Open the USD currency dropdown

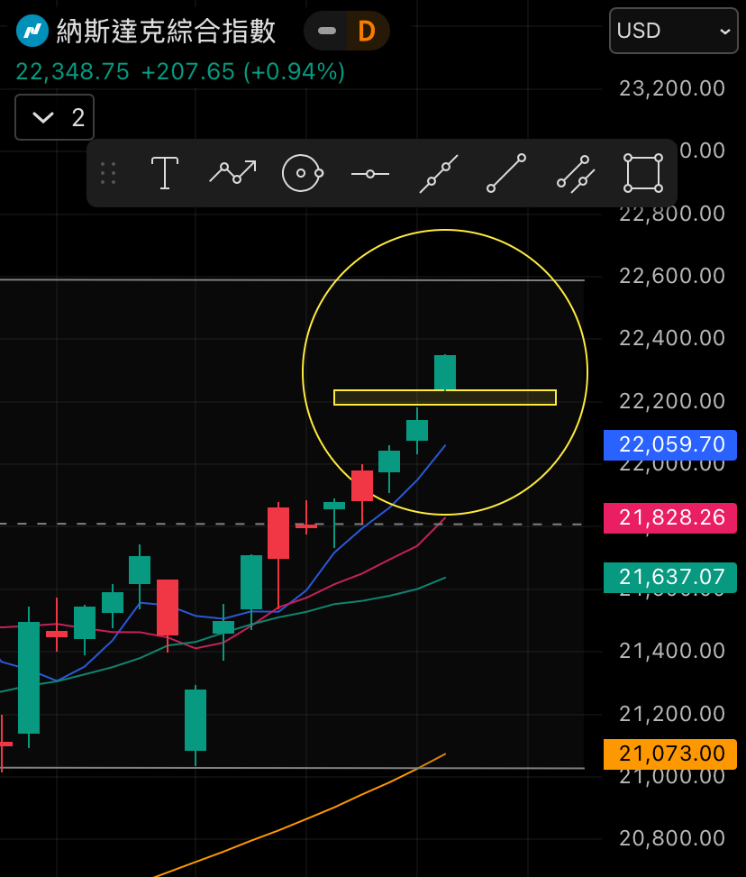pyautogui.click(x=674, y=31)
